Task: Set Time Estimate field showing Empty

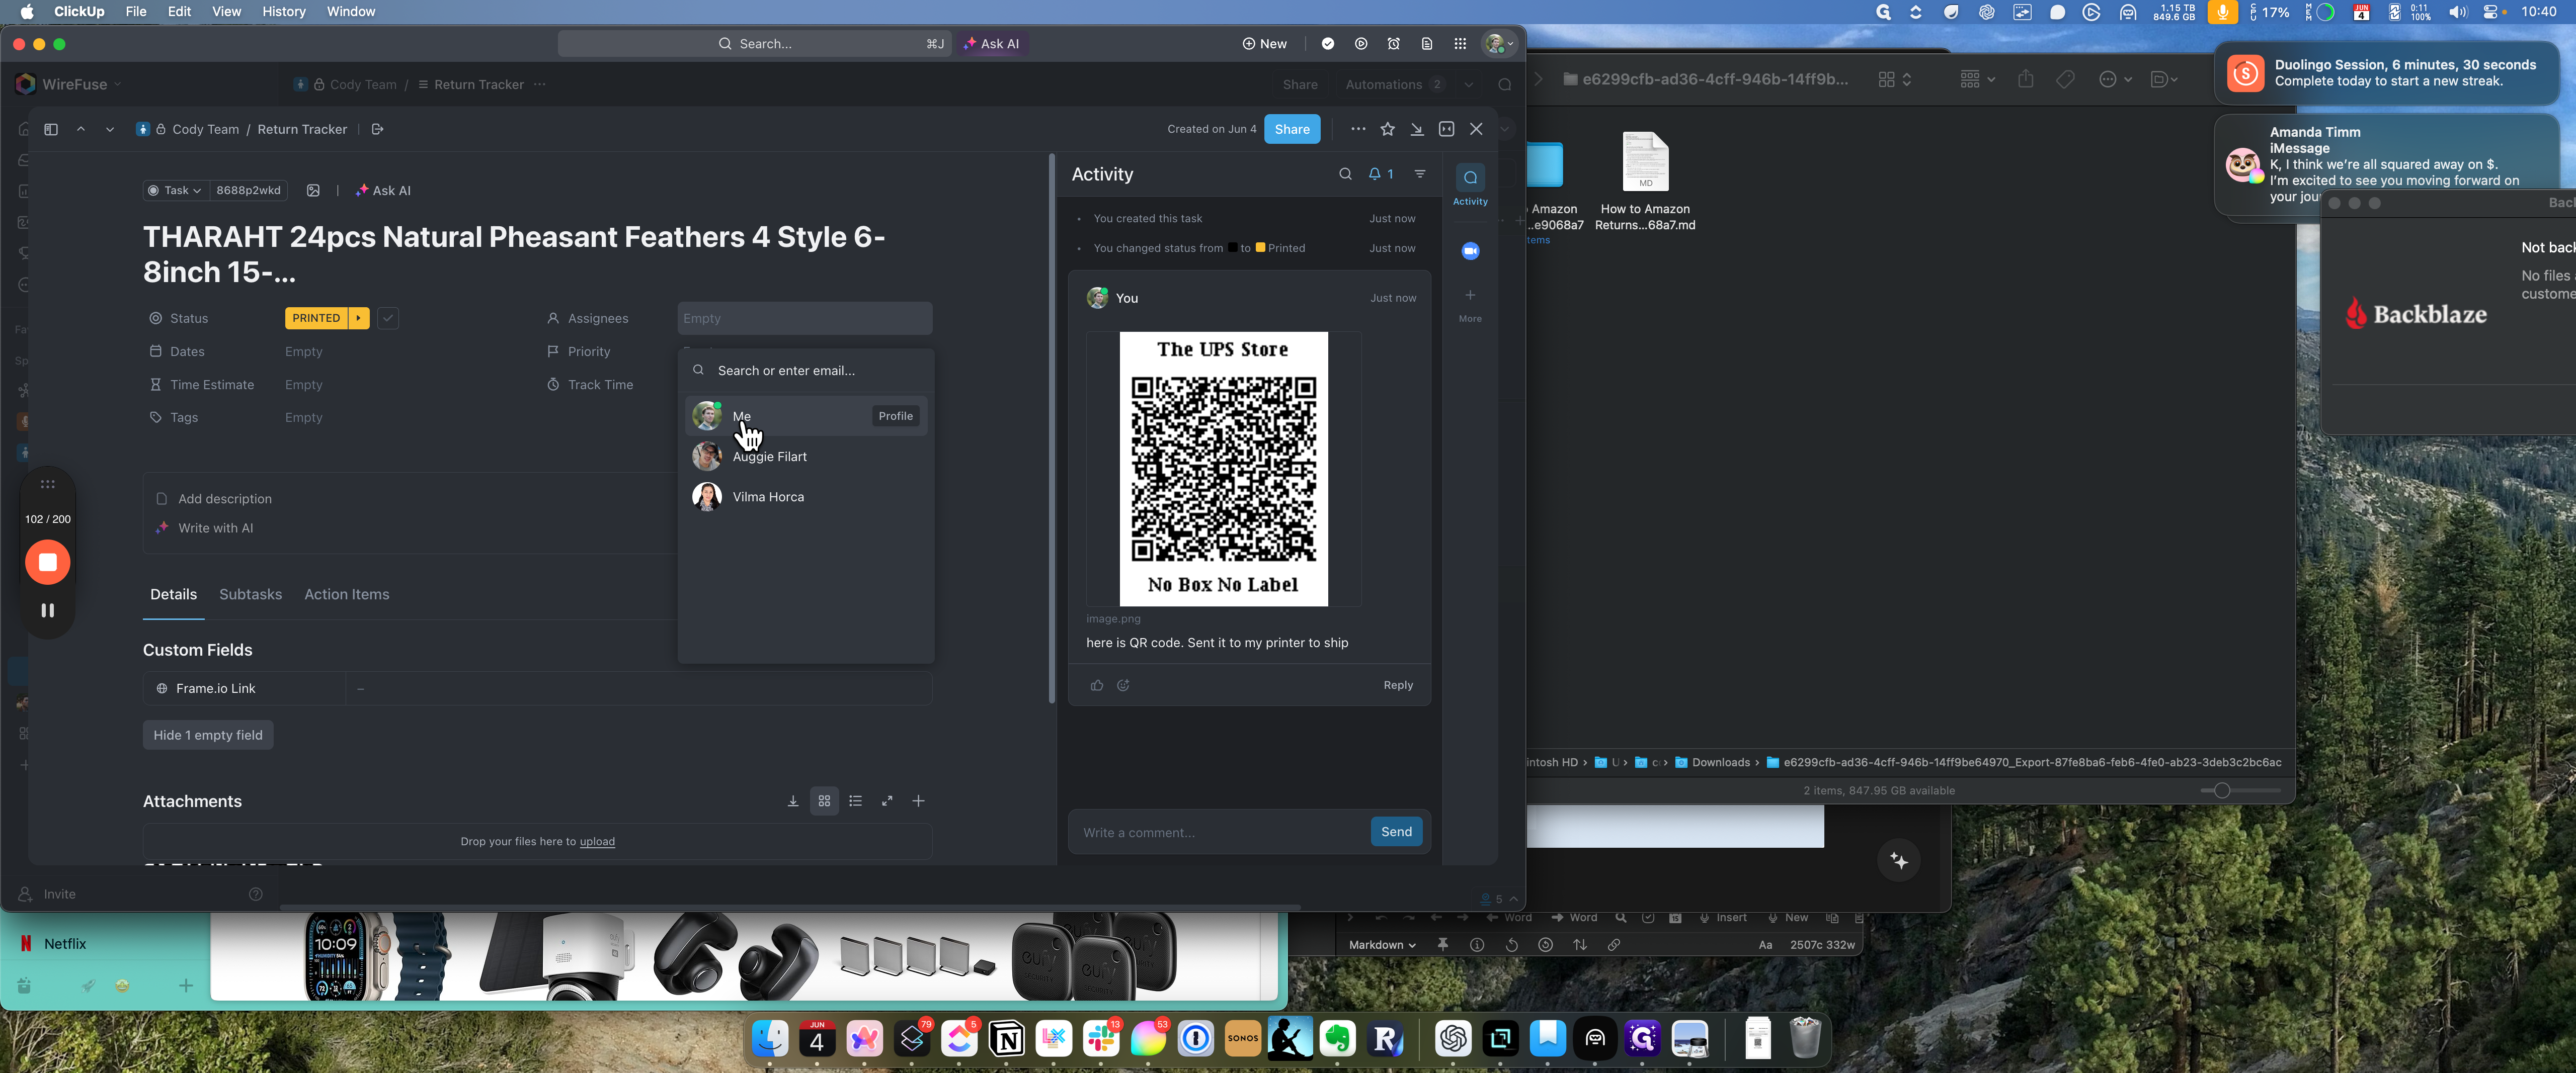Action: pos(304,385)
